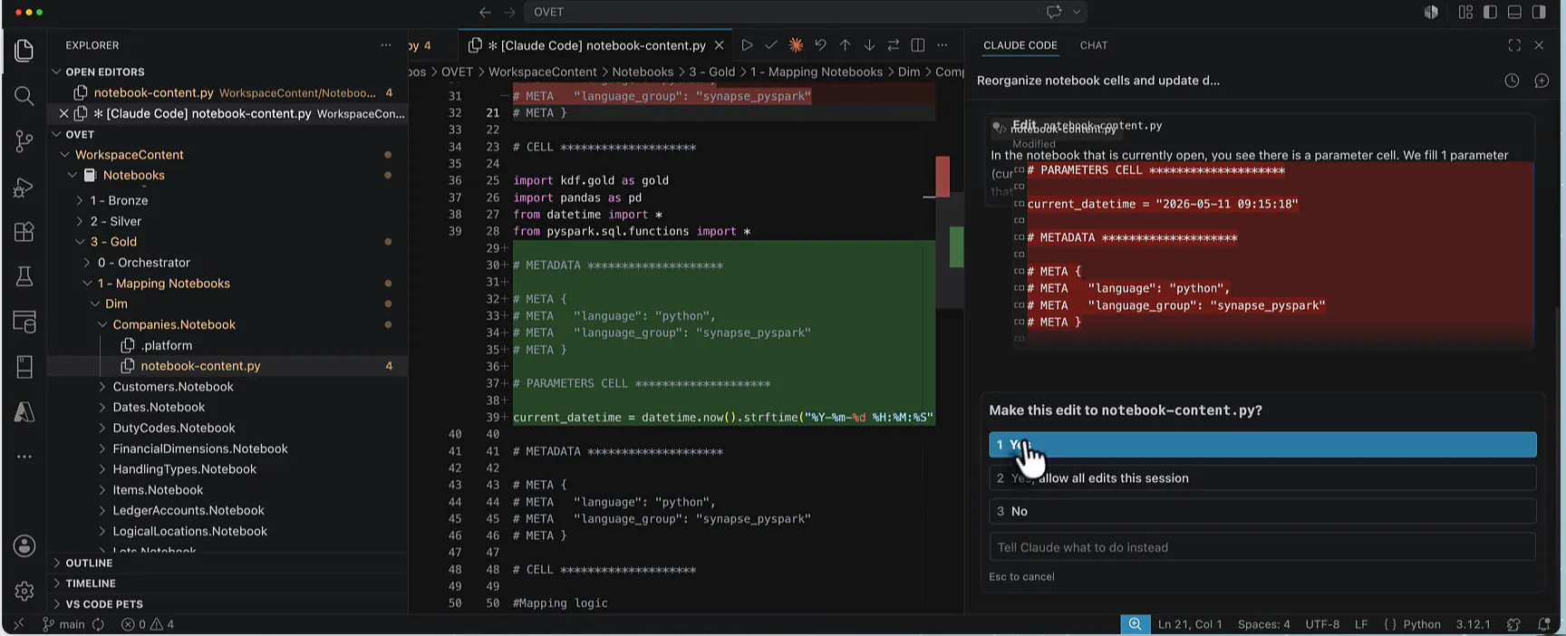Select the [Claude Code] notebook-content.py editor tab
Screen dimensions: 1566x636
(x=597, y=45)
